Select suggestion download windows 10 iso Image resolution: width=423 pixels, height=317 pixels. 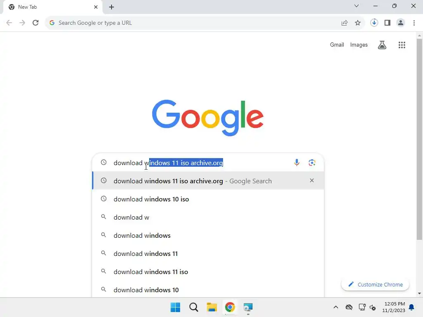click(208, 199)
